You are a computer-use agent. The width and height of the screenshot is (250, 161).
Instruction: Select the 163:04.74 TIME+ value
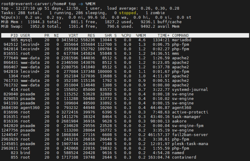coord(159,157)
